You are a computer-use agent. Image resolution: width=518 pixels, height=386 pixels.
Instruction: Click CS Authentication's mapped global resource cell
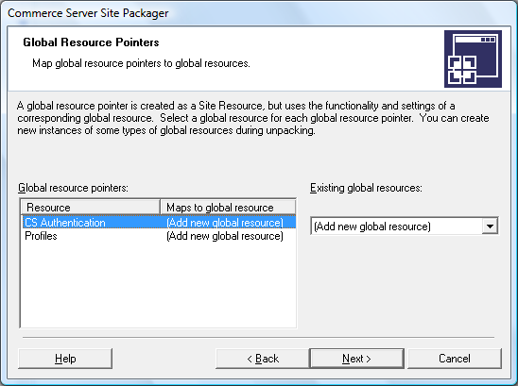(x=225, y=223)
